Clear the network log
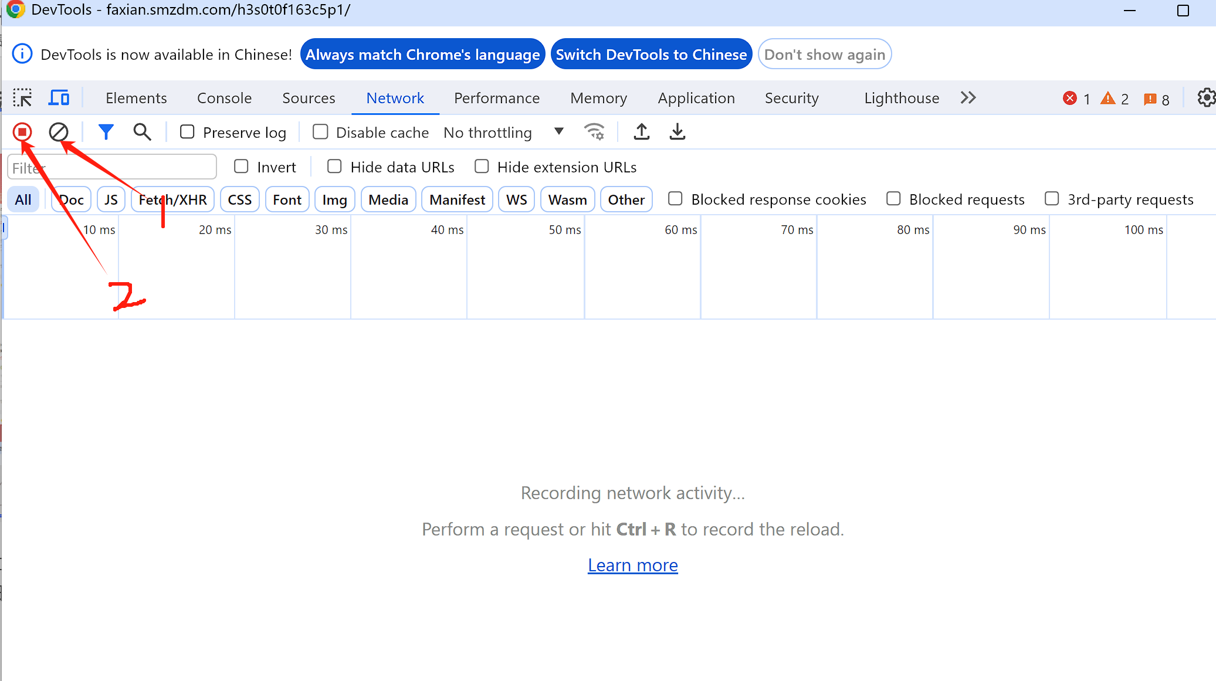 [58, 132]
